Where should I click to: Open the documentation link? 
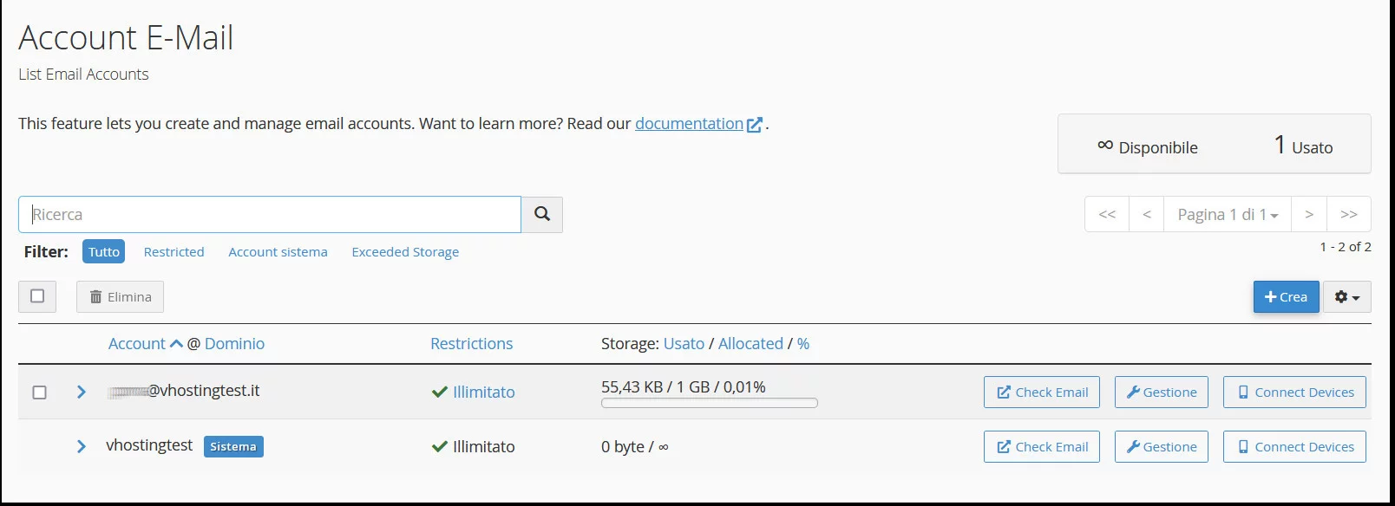[689, 123]
